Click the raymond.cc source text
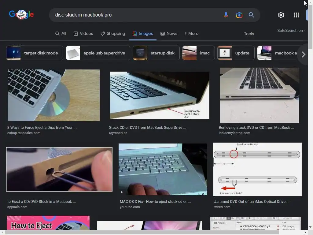The image size is (313, 235). tap(118, 133)
